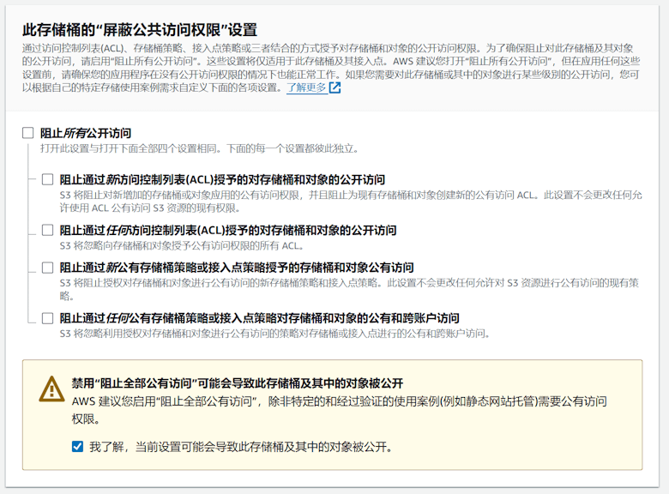Screen dimensions: 669x494
Task: Enable the 阻止所有公开访问 checkbox
Action: [x=27, y=133]
